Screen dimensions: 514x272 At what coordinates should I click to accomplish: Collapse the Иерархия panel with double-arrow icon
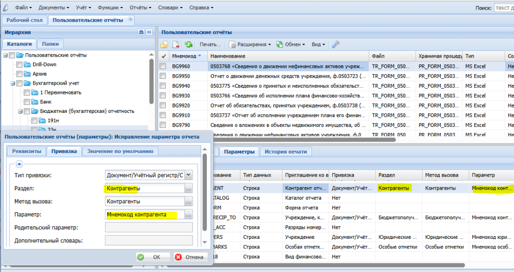click(x=149, y=32)
